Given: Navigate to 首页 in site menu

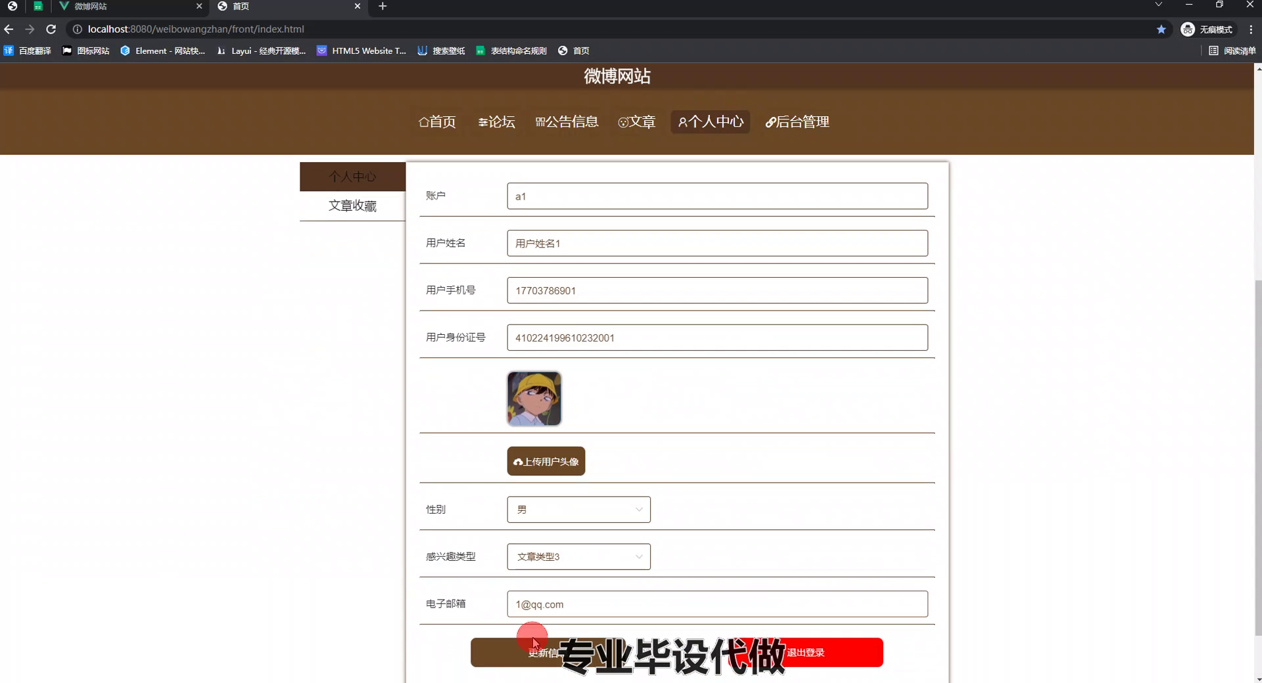Looking at the screenshot, I should click(437, 121).
